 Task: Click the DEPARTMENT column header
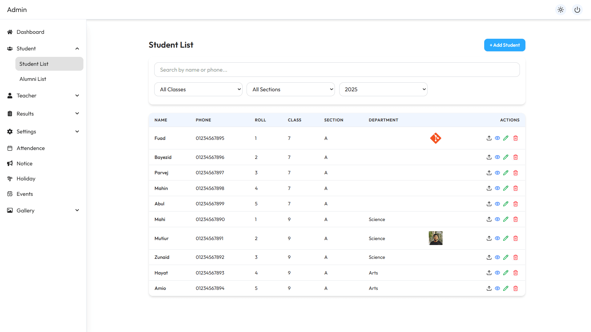383,120
